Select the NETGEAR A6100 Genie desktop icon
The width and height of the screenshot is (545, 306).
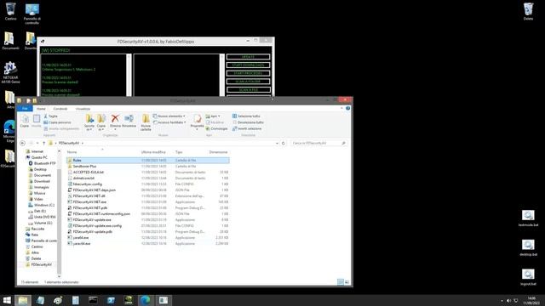tap(10, 73)
